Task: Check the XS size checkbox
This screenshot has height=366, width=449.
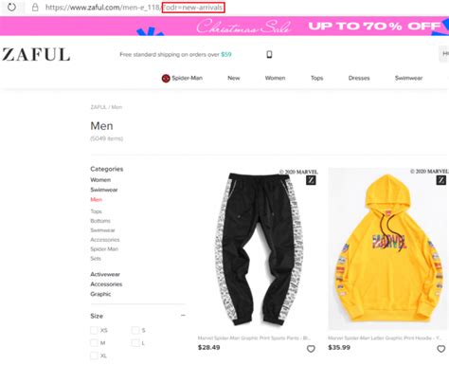Action: 94,330
